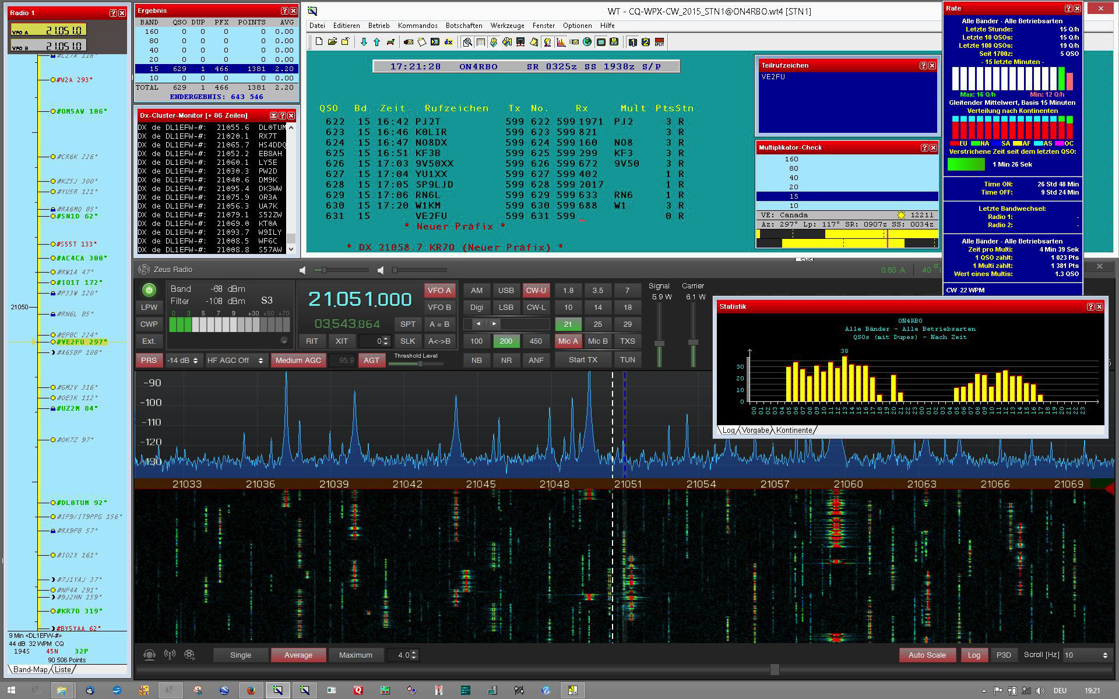Open the search magnifier icon in toolbar

467,42
